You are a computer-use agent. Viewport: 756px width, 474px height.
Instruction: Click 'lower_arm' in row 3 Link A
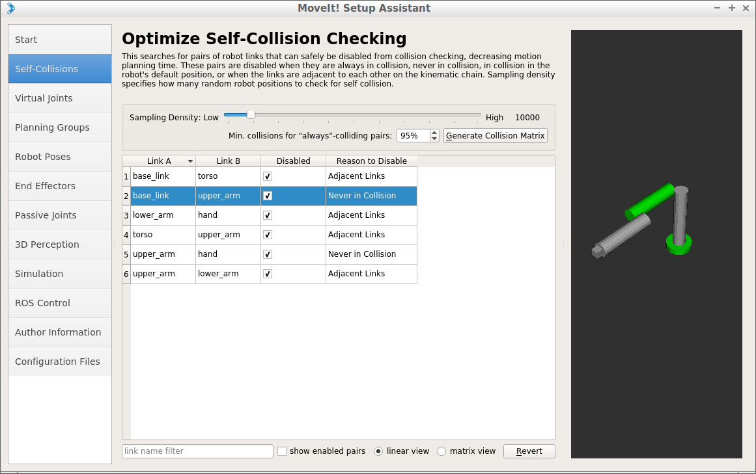coord(163,215)
